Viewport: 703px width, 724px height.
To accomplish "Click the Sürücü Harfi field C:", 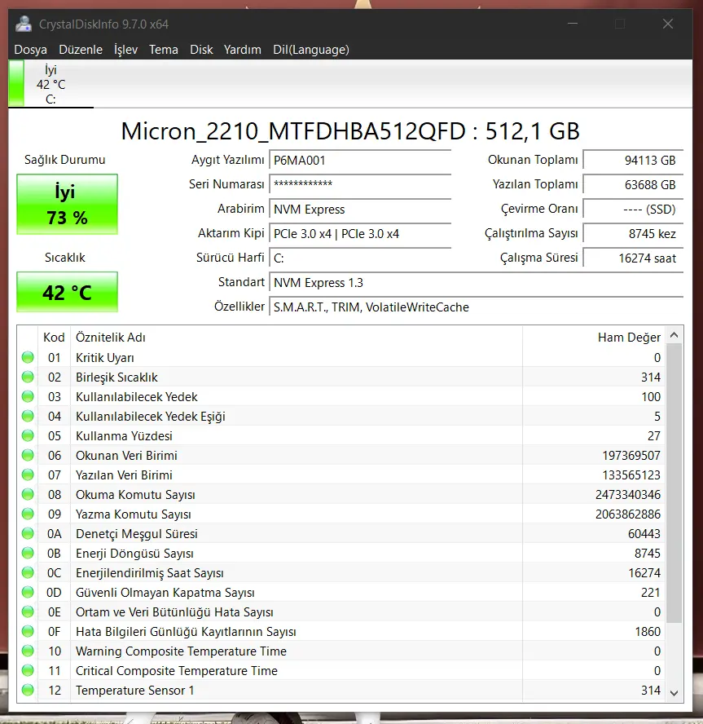I will tap(360, 258).
